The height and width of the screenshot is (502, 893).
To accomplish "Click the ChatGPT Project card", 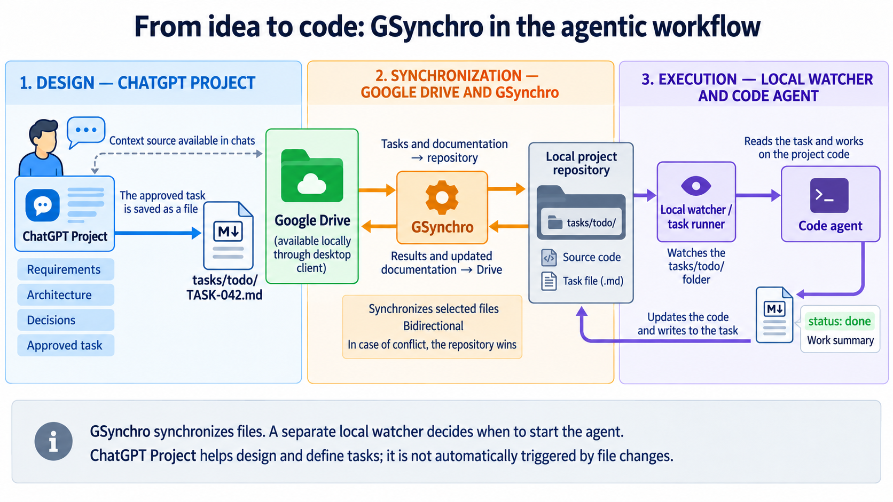I will click(65, 214).
